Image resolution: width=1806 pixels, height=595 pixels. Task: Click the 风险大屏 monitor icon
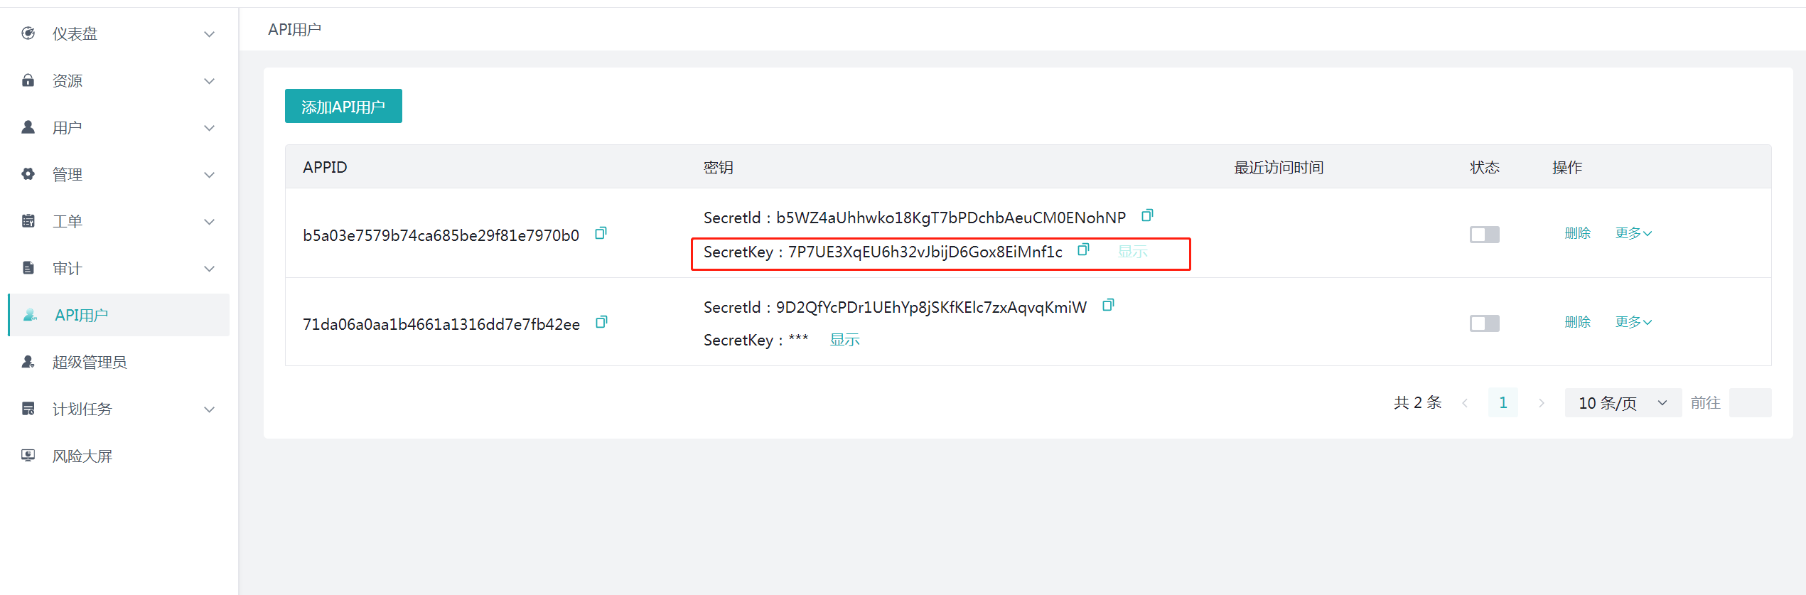(x=28, y=456)
